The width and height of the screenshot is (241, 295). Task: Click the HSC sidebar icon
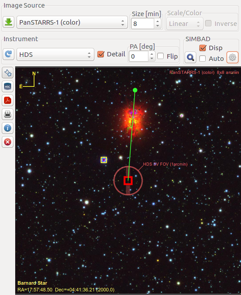(x=8, y=86)
